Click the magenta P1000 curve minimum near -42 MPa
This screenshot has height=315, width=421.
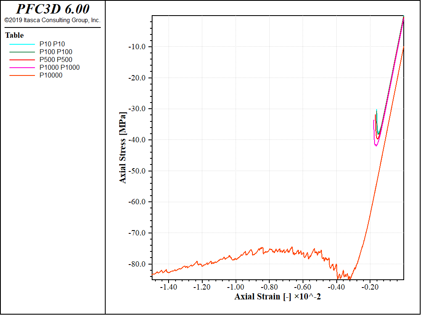[376, 146]
